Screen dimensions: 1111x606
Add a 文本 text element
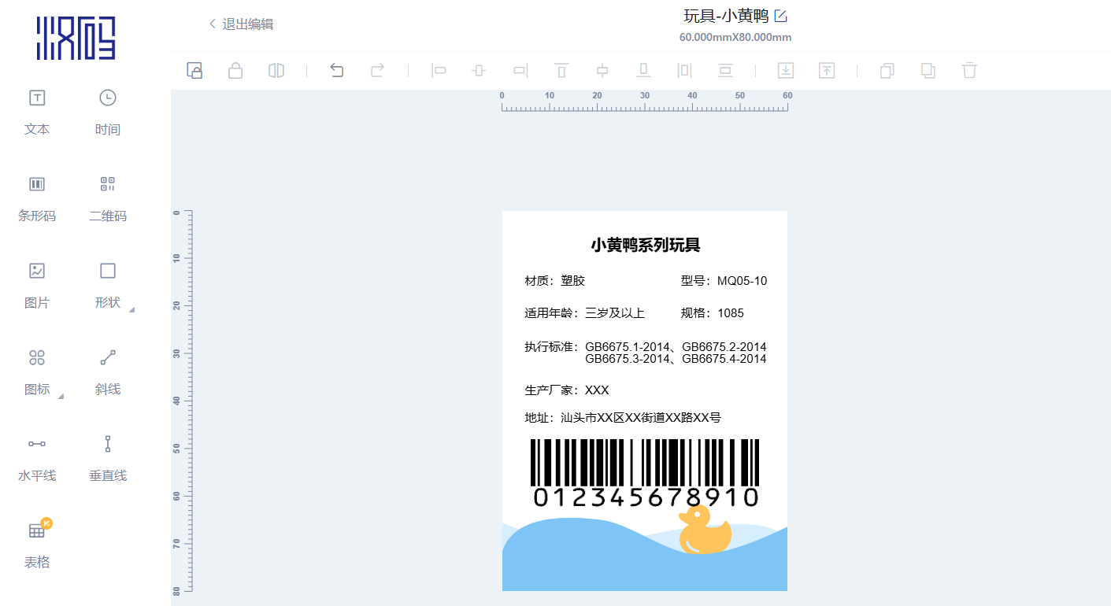click(x=37, y=112)
